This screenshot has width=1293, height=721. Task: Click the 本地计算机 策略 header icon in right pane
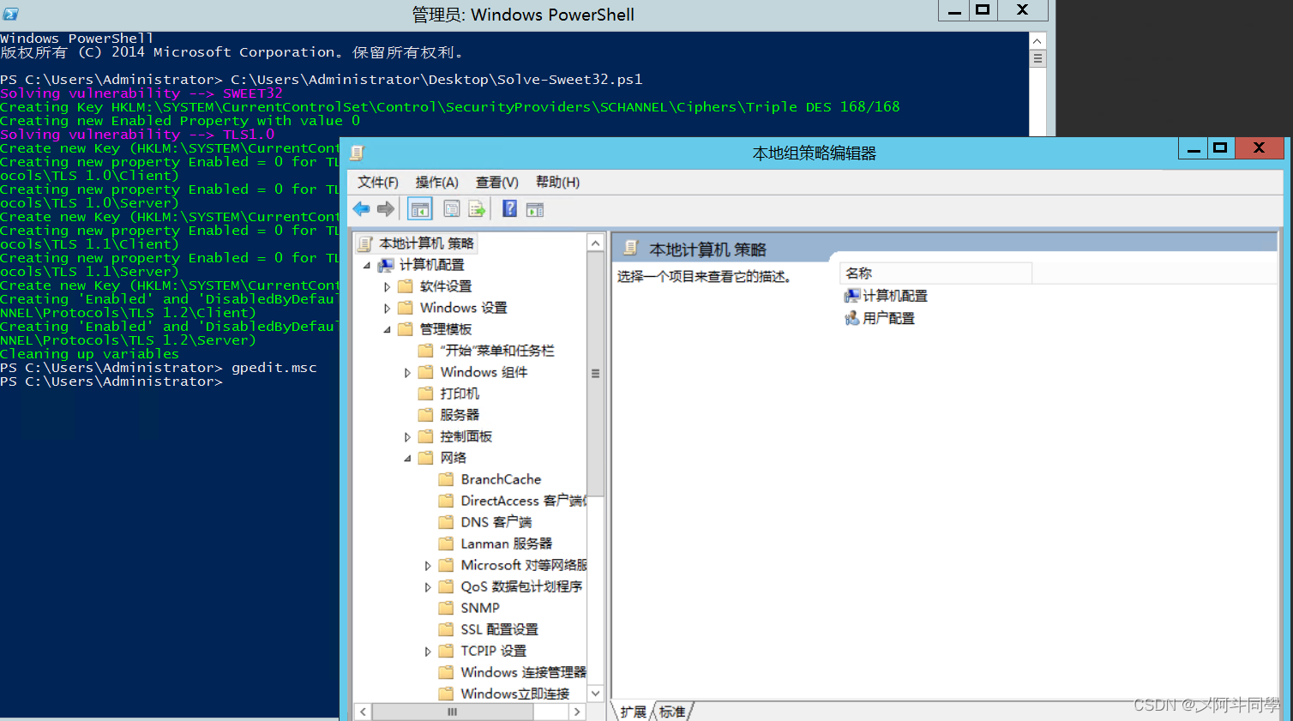point(631,249)
